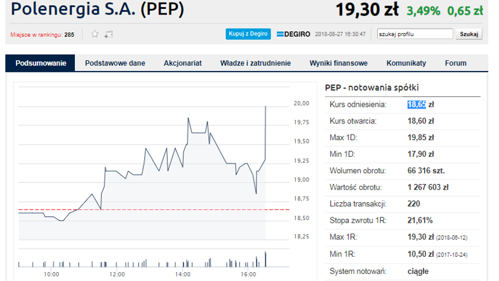Click the Polenergia S.A. (PEP) heading
499x281 pixels.
tap(97, 9)
